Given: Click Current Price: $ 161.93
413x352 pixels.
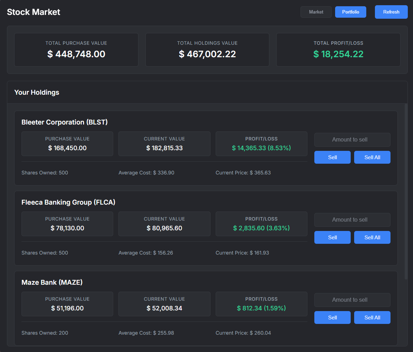Looking at the screenshot, I should 242,253.
